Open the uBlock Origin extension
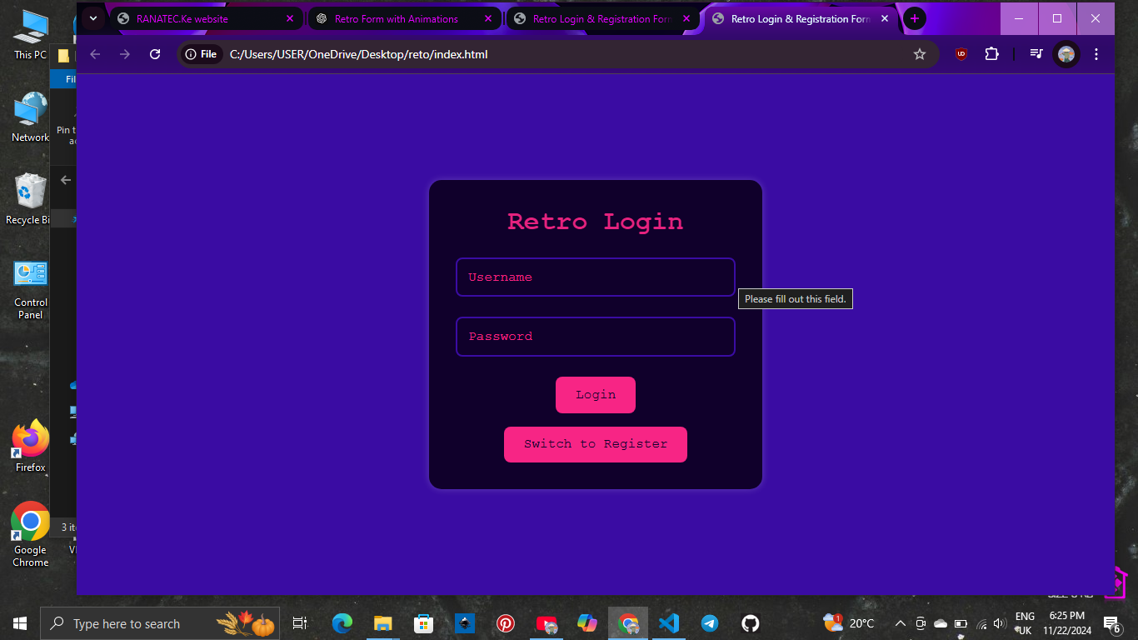The height and width of the screenshot is (640, 1138). click(x=961, y=54)
